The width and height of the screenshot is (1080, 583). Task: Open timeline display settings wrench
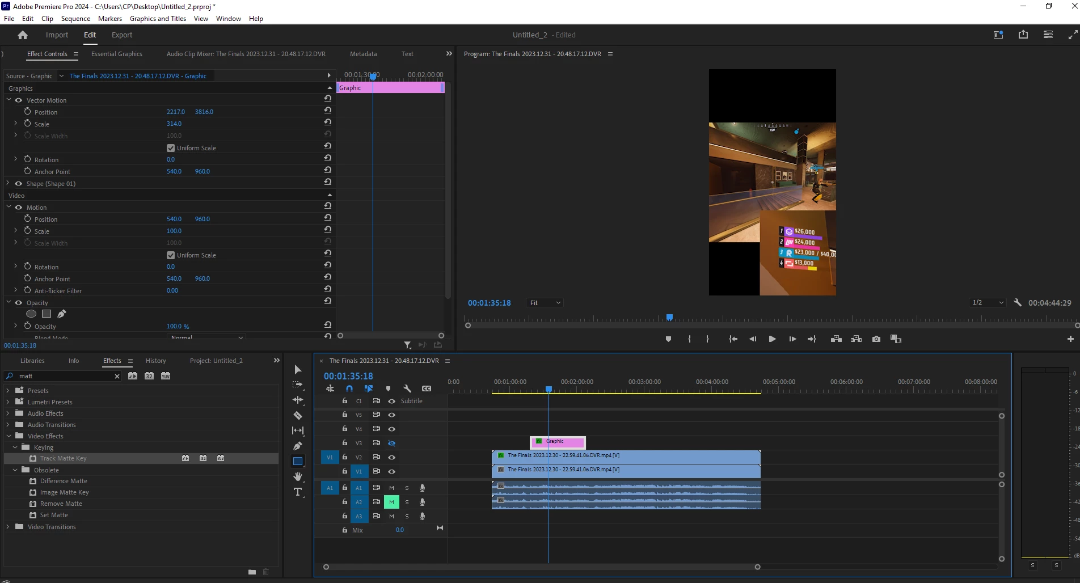[407, 388]
